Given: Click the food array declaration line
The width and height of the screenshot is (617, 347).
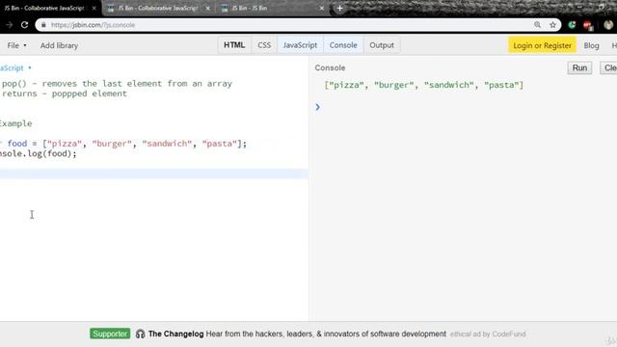Looking at the screenshot, I should [123, 144].
